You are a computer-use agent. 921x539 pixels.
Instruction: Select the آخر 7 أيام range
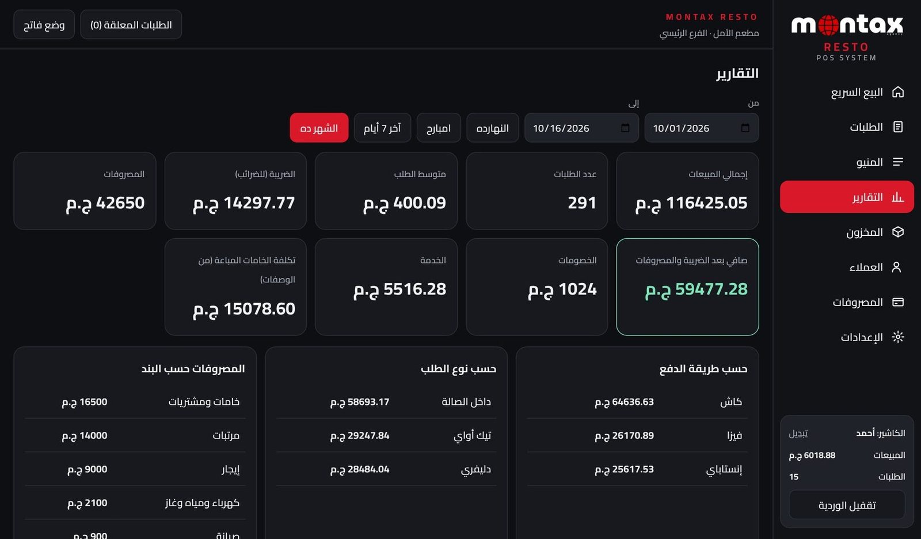(x=382, y=128)
